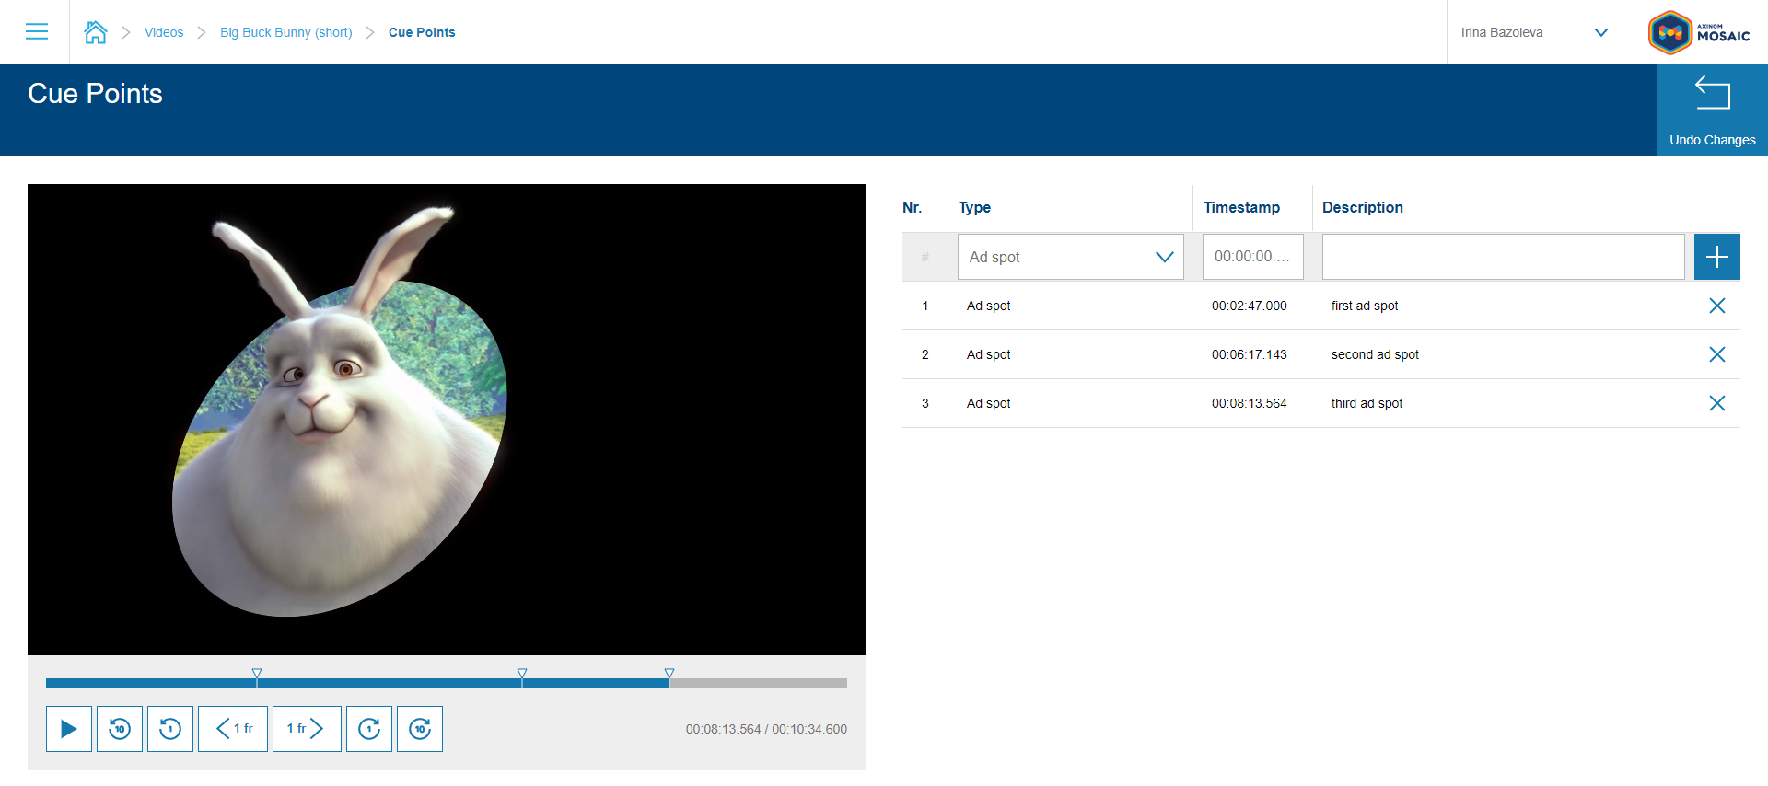The image size is (1768, 786).
Task: Go to home via house icon
Action: [96, 32]
